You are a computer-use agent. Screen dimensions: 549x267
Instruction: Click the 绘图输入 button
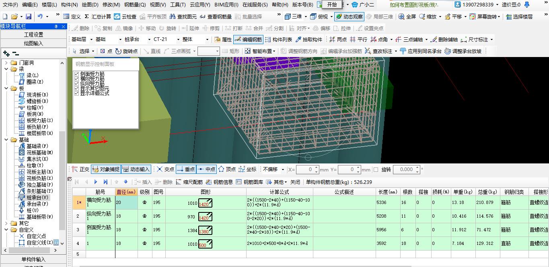(x=33, y=43)
